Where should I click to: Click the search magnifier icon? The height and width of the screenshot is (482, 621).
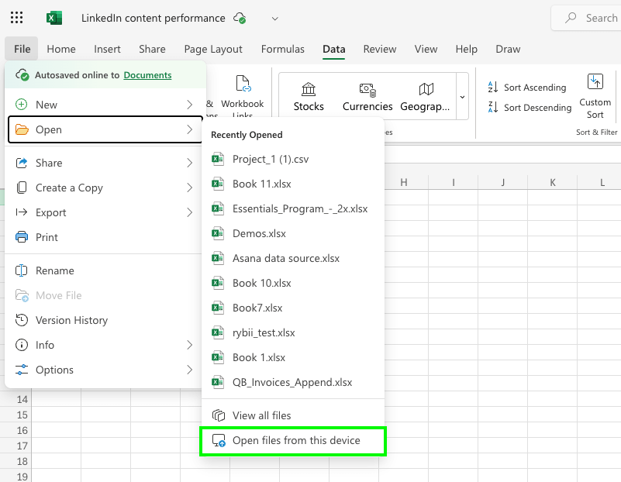coord(571,18)
